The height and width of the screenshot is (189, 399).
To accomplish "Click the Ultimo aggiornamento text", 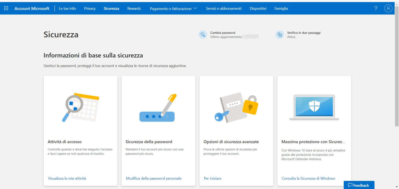I will 226,37.
